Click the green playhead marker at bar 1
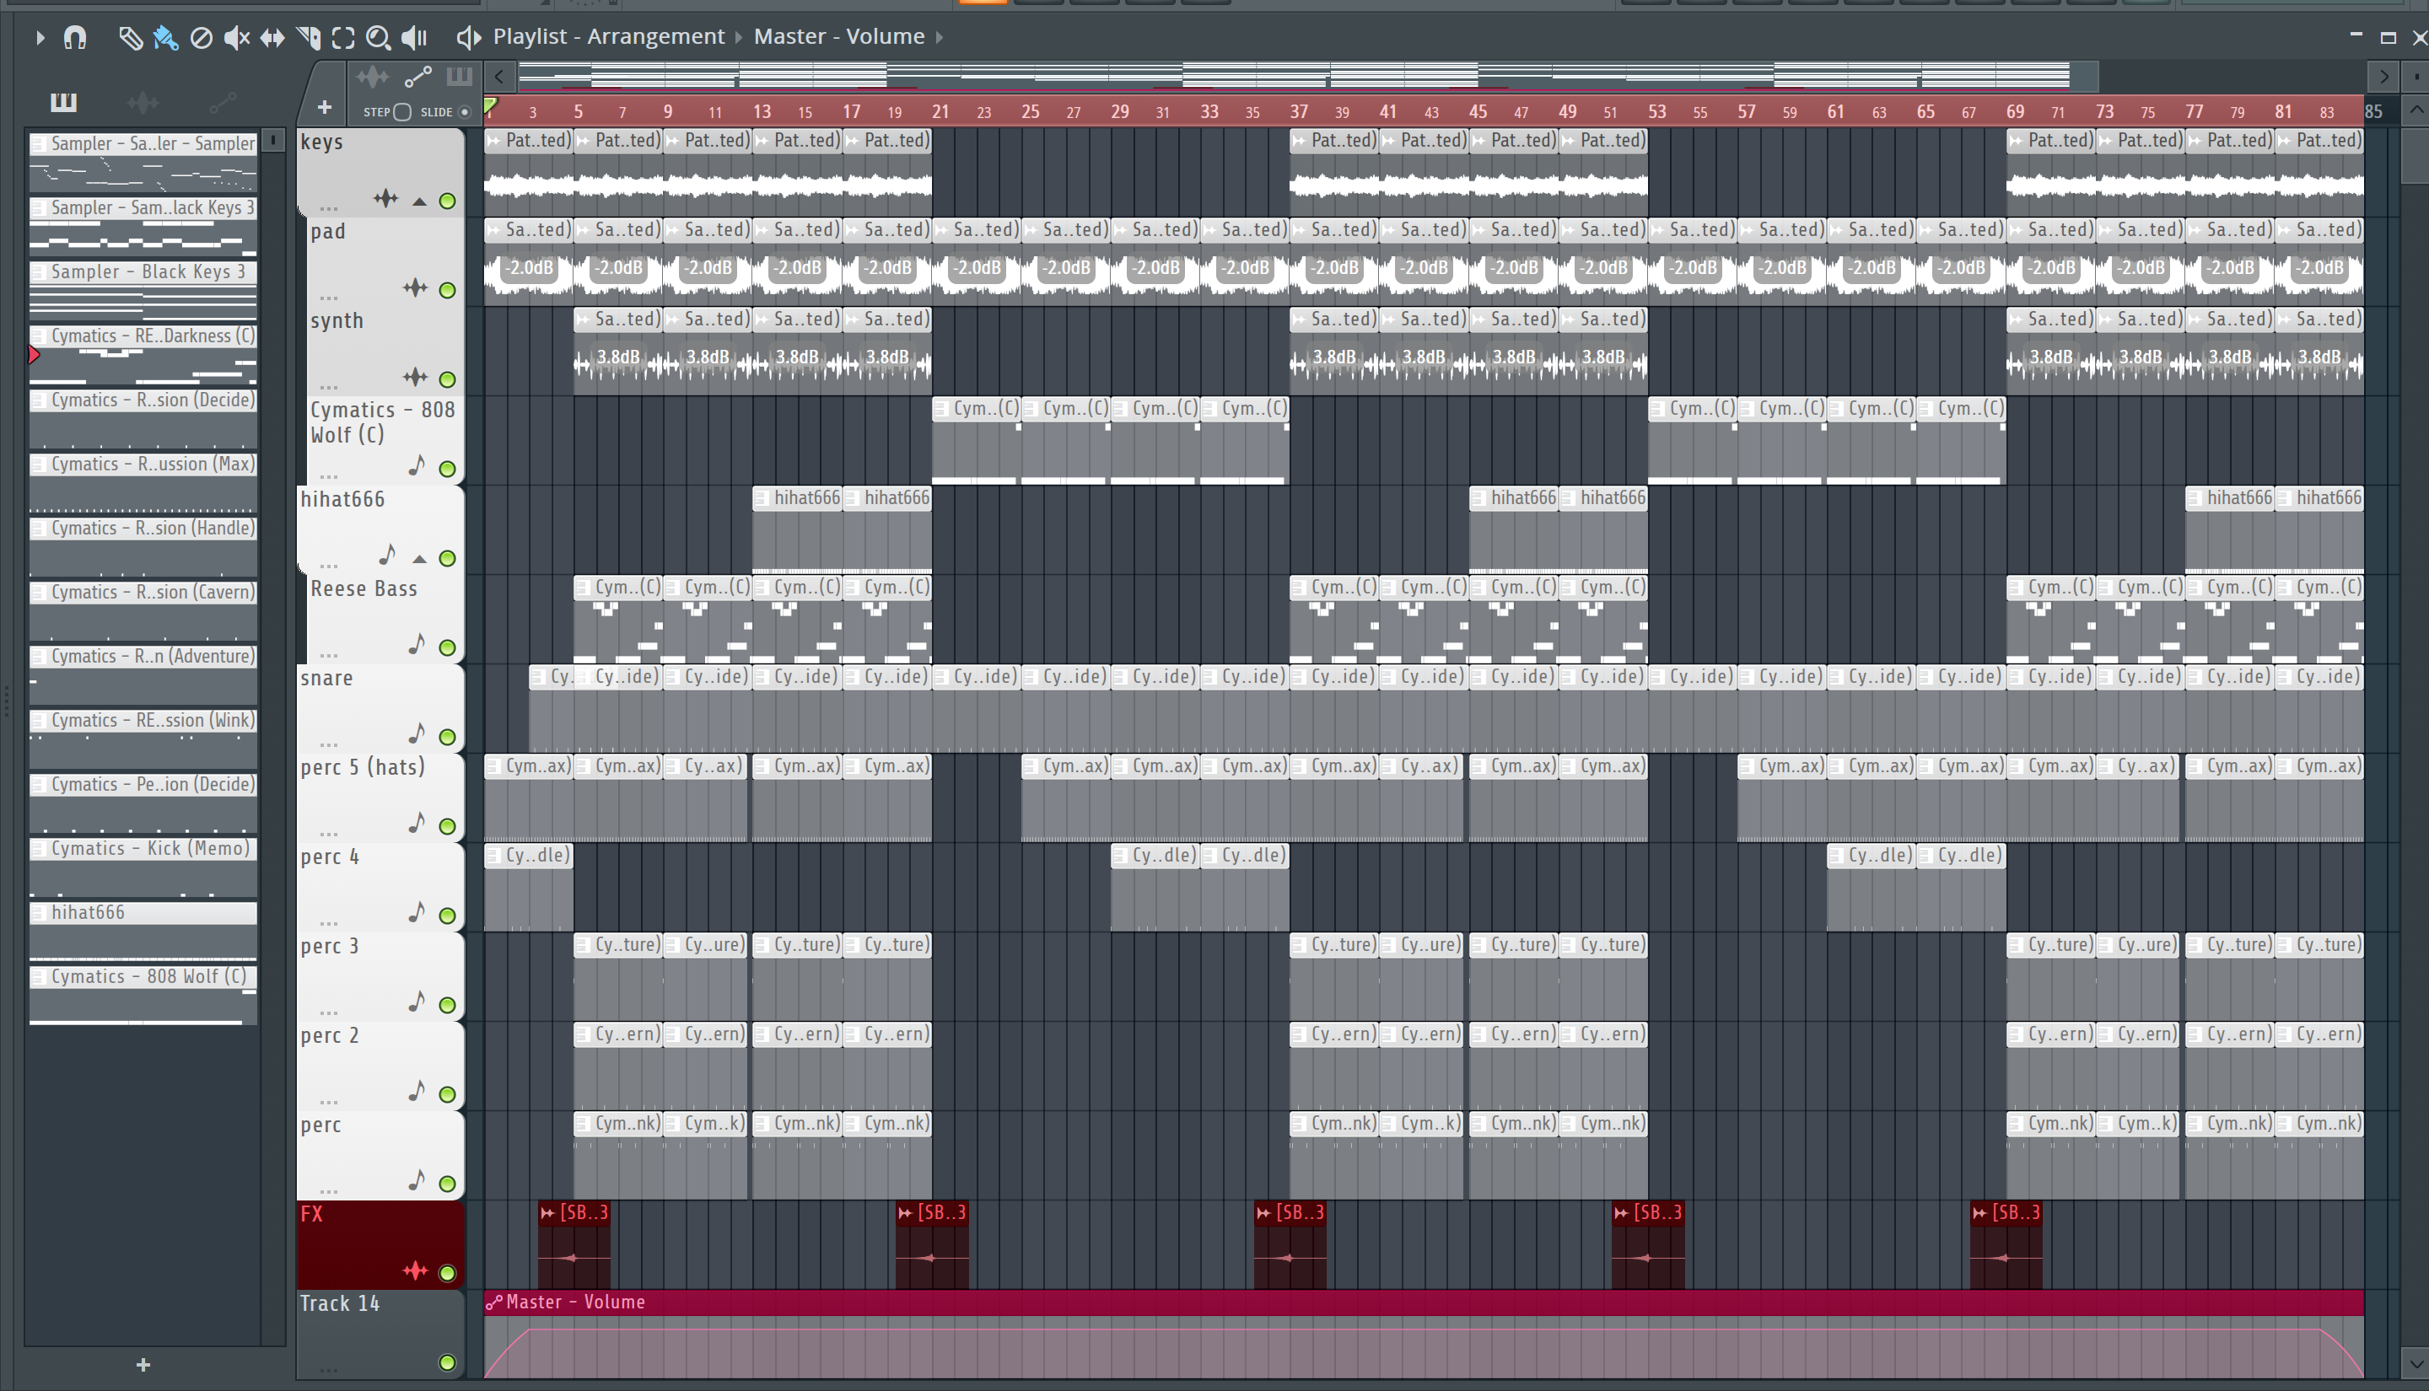 point(491,105)
